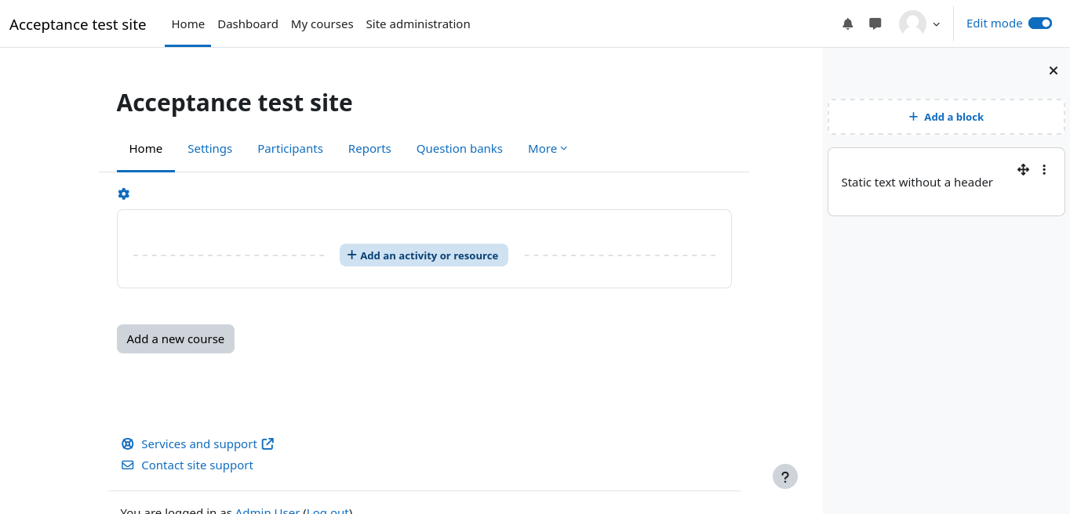
Task: Open Site administration in top navigation
Action: point(418,24)
